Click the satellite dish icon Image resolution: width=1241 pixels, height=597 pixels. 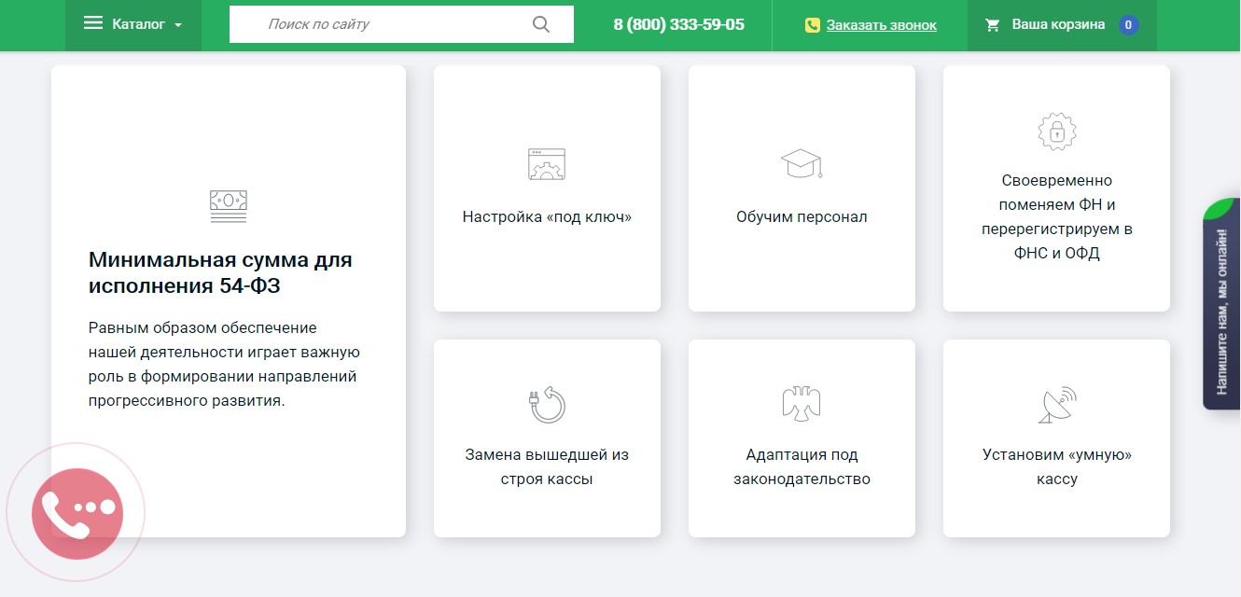pyautogui.click(x=1056, y=404)
